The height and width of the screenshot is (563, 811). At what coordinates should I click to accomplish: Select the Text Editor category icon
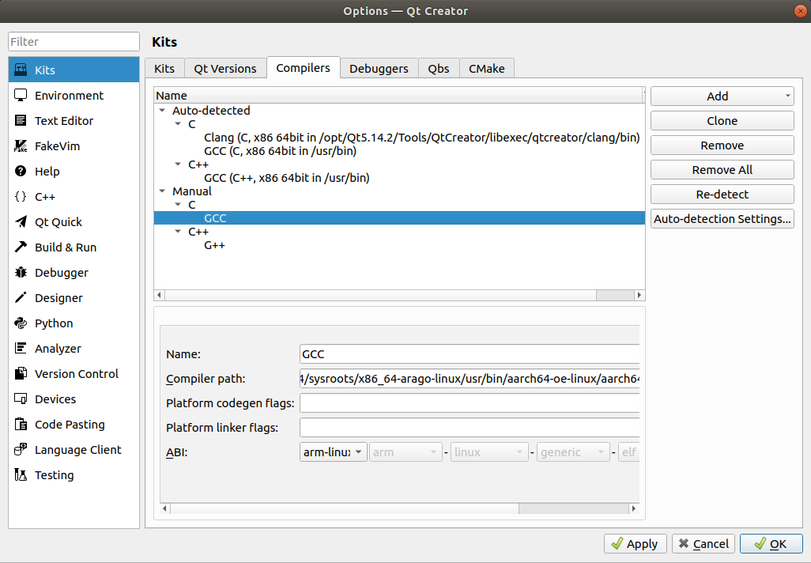pyautogui.click(x=21, y=121)
